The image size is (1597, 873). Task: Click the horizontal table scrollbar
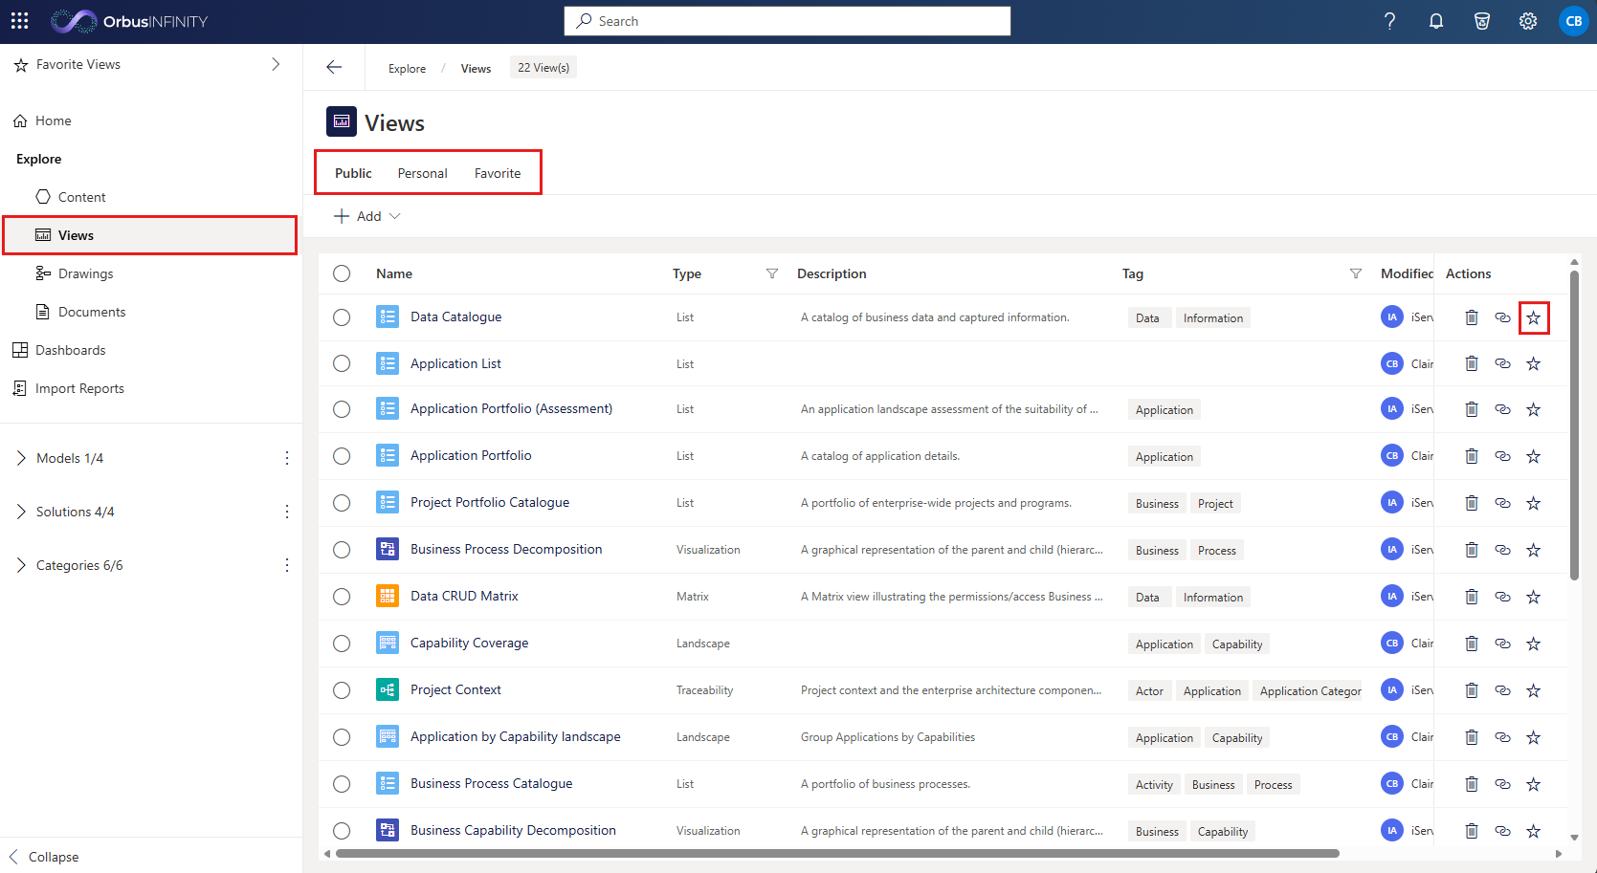pyautogui.click(x=837, y=853)
